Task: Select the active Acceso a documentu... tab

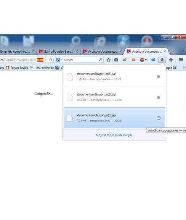Action: [147, 52]
